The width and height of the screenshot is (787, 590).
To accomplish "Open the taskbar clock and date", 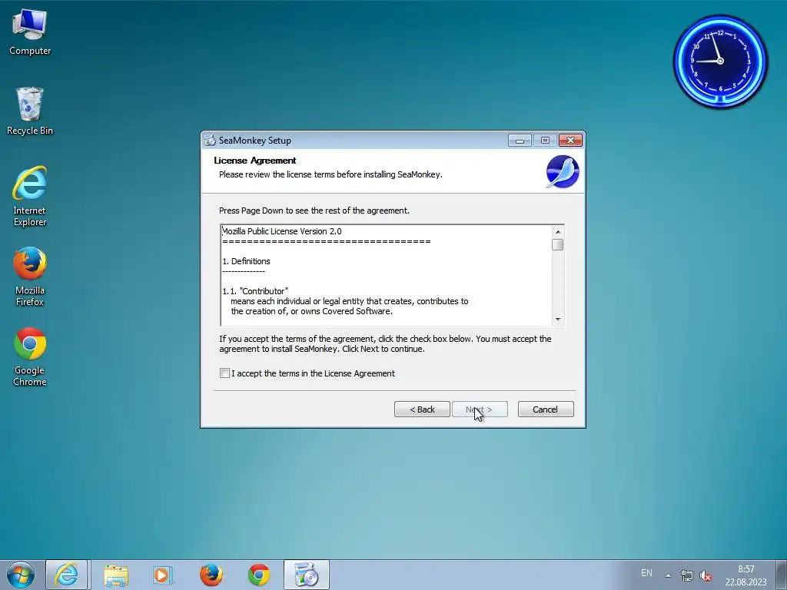I will [x=745, y=575].
